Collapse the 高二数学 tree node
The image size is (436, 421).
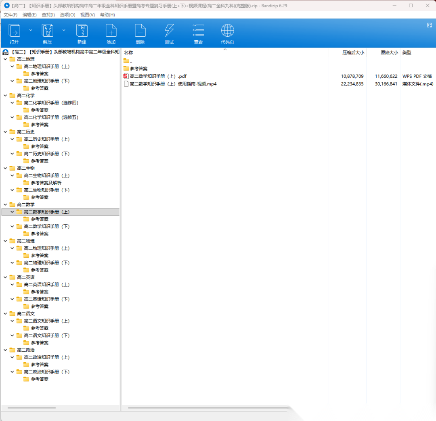tap(5, 204)
